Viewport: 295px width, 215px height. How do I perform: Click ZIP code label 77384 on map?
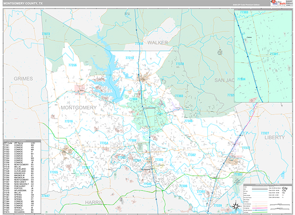click(x=132, y=140)
